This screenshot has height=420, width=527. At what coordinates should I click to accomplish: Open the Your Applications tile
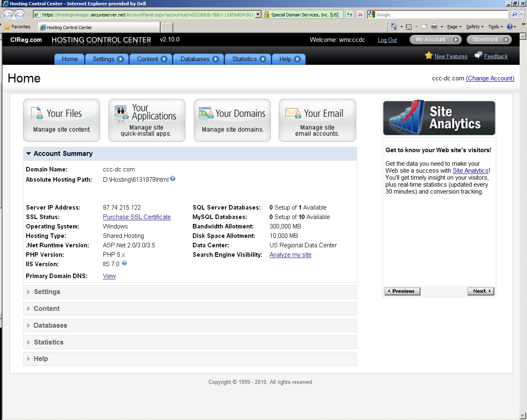[x=147, y=121]
